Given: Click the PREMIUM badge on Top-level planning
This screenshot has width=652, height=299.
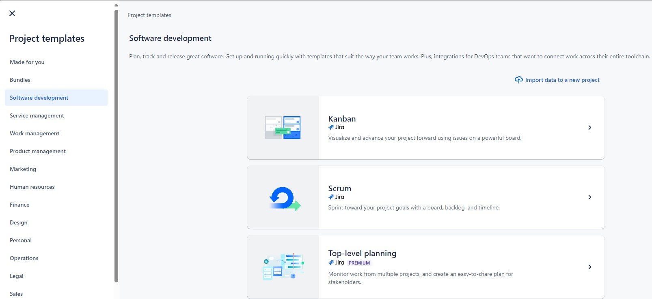Looking at the screenshot, I should tap(359, 263).
